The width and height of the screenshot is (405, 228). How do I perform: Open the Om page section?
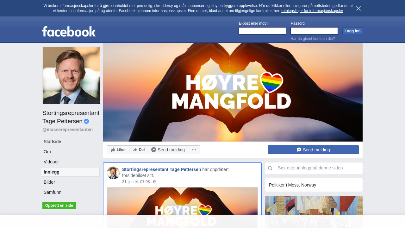coord(47,152)
